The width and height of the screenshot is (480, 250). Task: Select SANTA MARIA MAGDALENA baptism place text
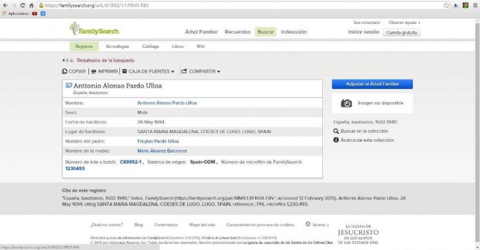pyautogui.click(x=204, y=132)
